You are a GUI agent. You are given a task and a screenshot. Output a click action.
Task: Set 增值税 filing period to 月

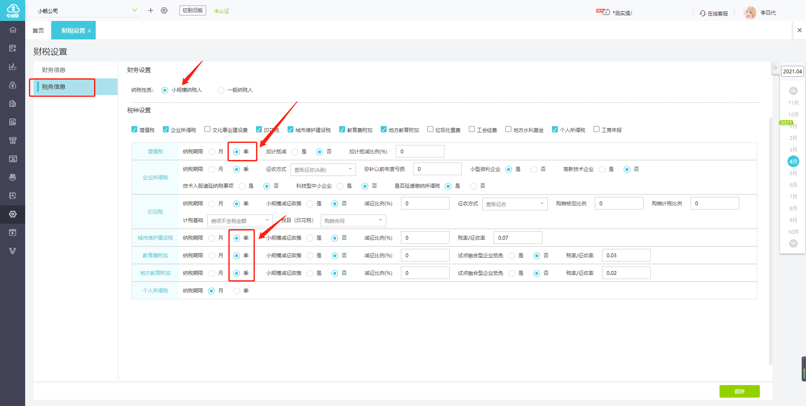point(212,152)
